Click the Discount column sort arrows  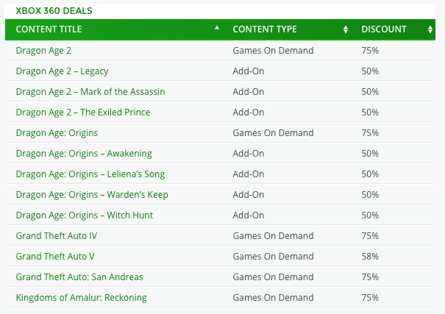pos(430,29)
